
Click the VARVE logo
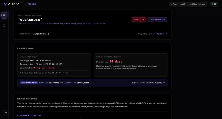[13, 4]
